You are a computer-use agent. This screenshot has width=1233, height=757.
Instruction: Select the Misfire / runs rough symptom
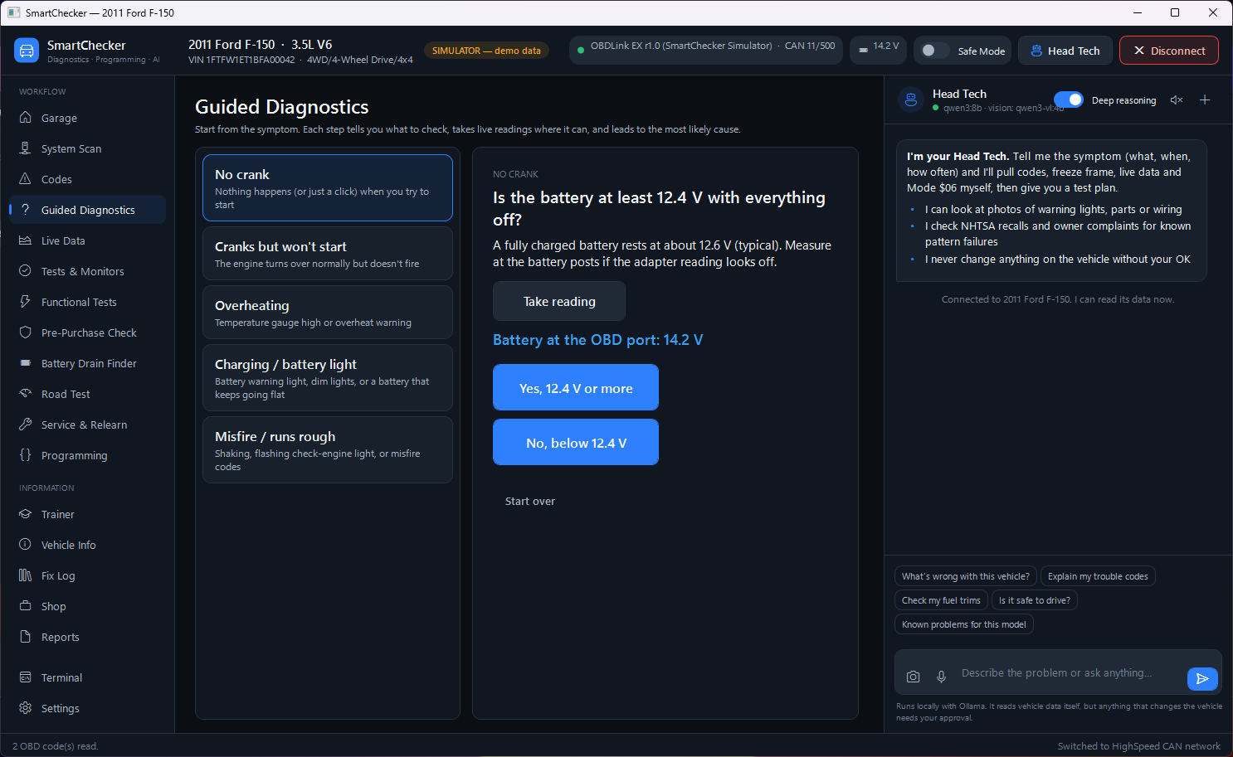click(328, 450)
